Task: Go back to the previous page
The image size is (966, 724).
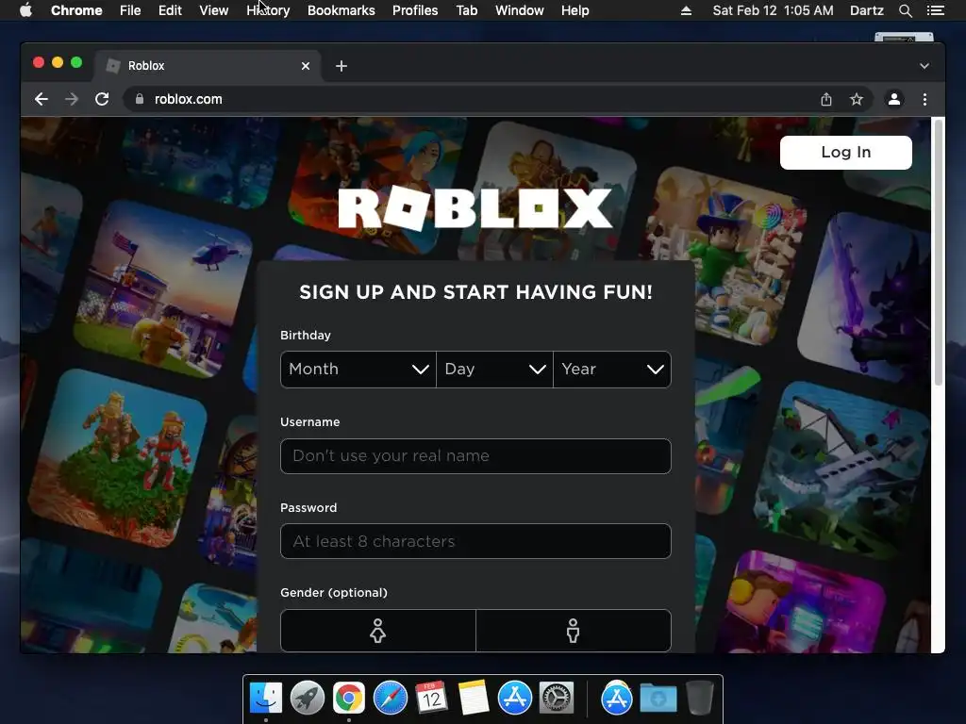Action: tap(42, 99)
